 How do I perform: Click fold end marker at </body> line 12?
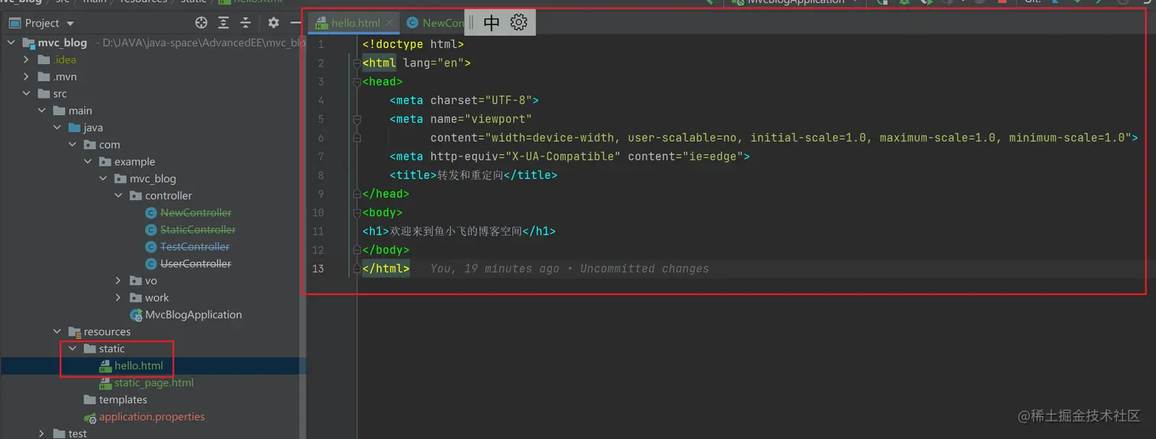pyautogui.click(x=357, y=250)
